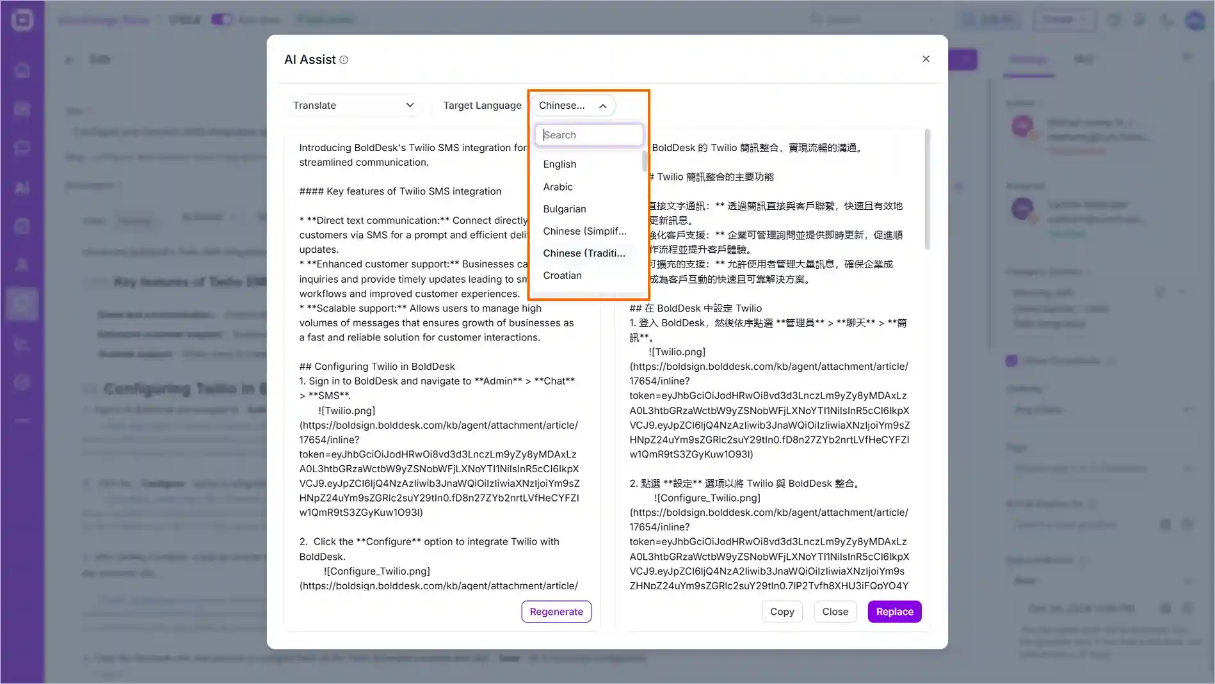This screenshot has width=1215, height=684.
Task: Click the "Target Language" label
Action: coord(483,106)
